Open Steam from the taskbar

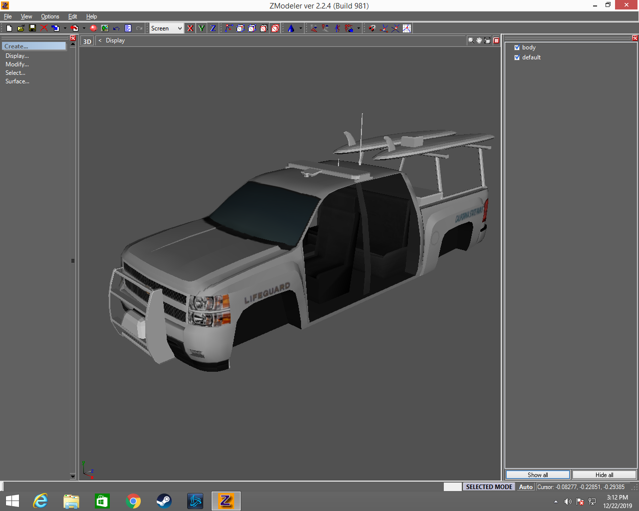tap(164, 501)
